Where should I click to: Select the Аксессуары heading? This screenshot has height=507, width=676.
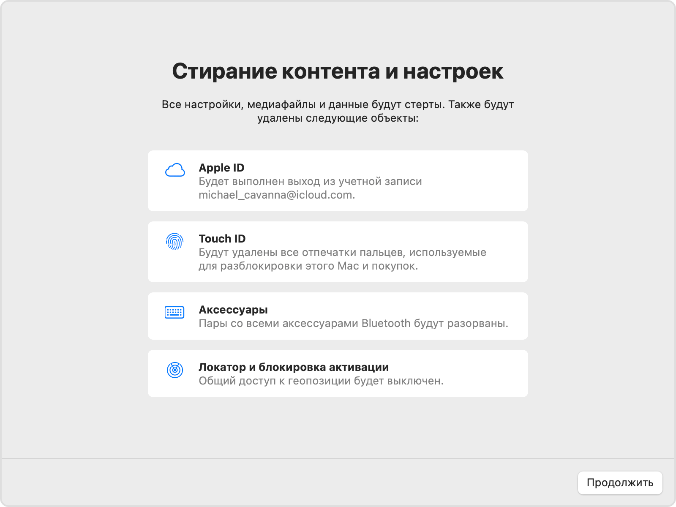pyautogui.click(x=233, y=310)
